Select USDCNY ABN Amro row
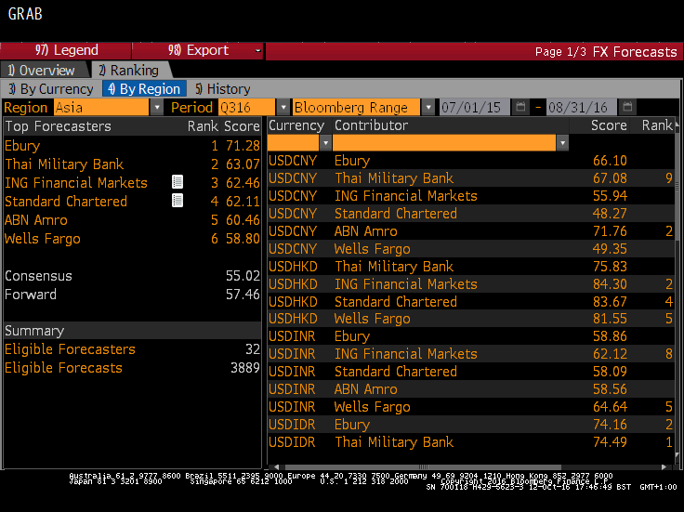This screenshot has height=512, width=684. pos(470,231)
